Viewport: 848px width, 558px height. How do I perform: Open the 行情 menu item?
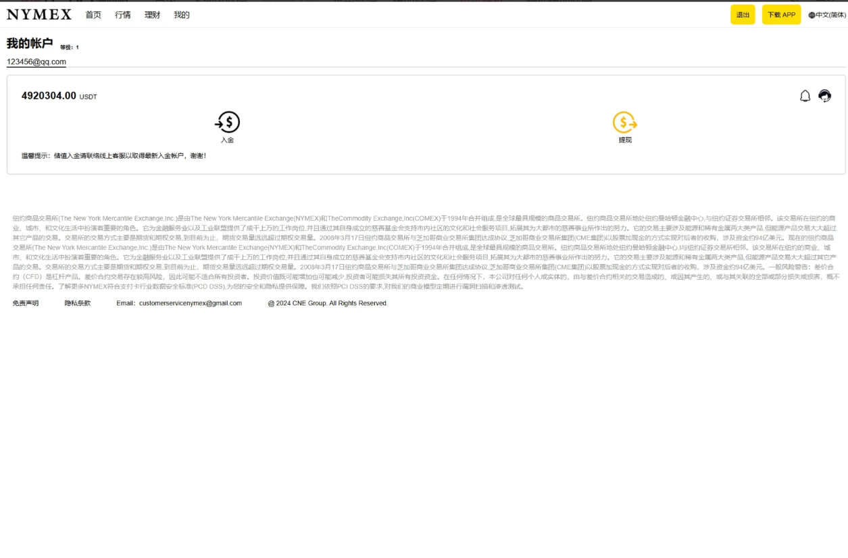point(123,15)
